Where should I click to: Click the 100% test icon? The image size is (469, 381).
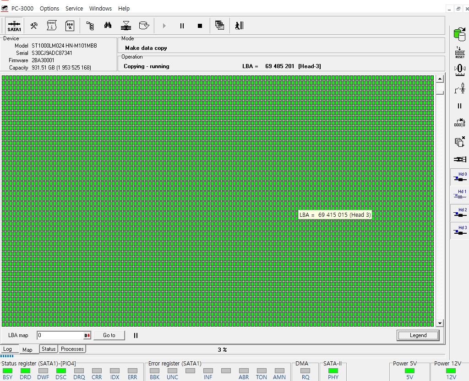[70, 26]
